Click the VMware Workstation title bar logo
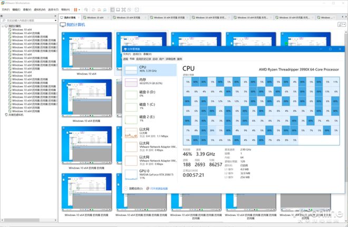Image resolution: width=348 pixels, height=227 pixels. [3, 3]
